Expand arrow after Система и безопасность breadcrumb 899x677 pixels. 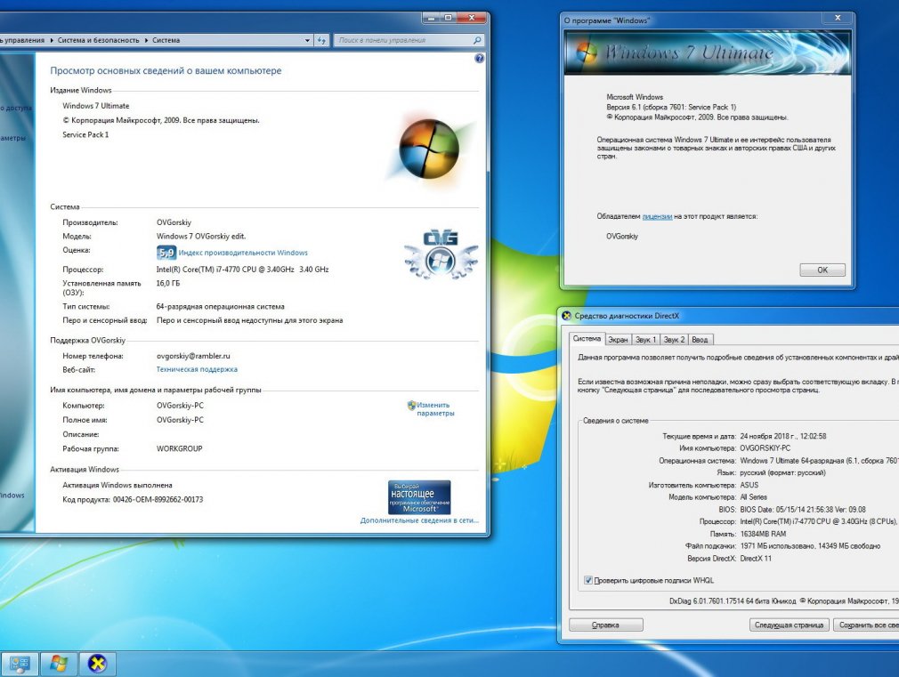(x=146, y=40)
